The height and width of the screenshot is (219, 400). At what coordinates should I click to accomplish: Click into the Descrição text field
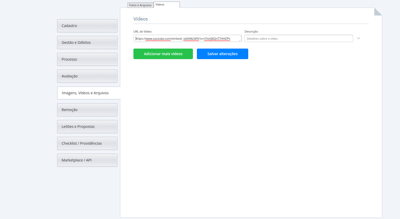[299, 39]
